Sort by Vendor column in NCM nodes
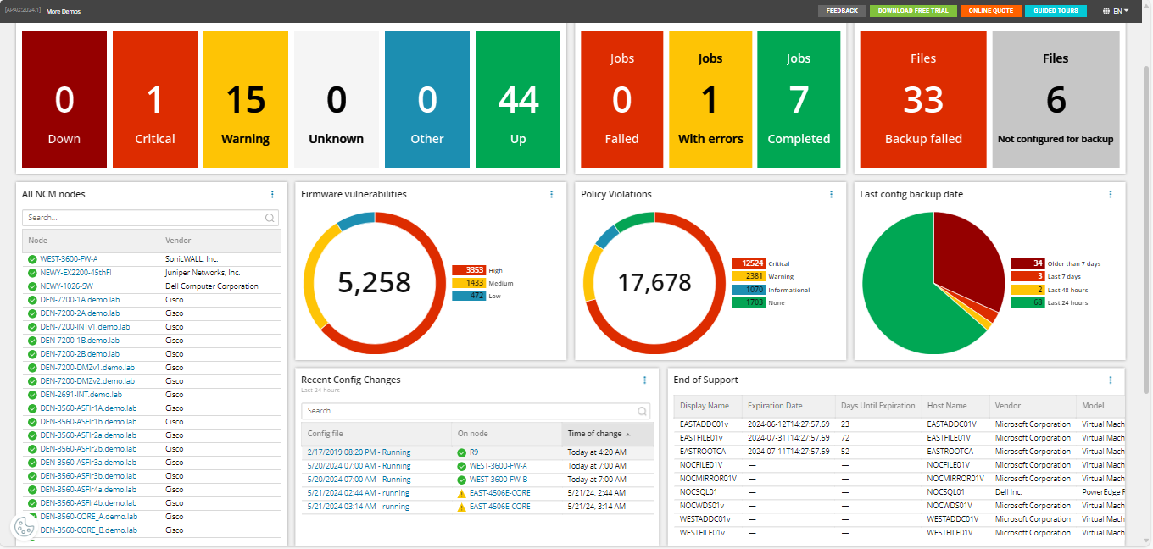The image size is (1153, 549). pyautogui.click(x=220, y=241)
